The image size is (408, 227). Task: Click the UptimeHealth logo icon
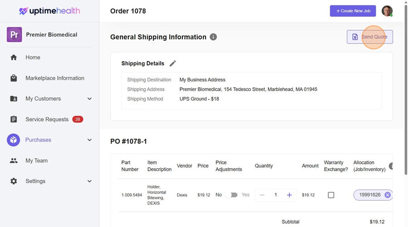click(x=24, y=11)
